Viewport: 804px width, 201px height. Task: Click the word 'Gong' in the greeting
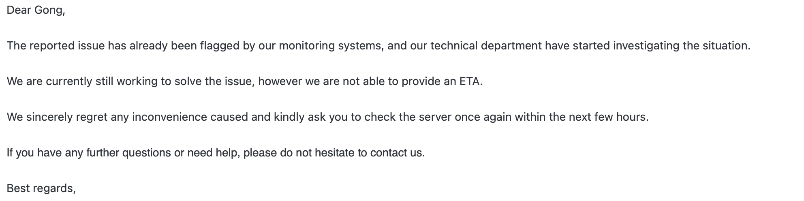(48, 10)
